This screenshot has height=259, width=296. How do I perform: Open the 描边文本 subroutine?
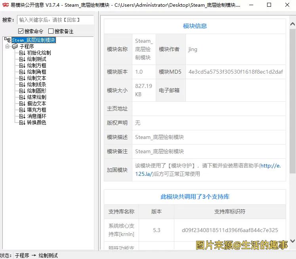(36, 104)
